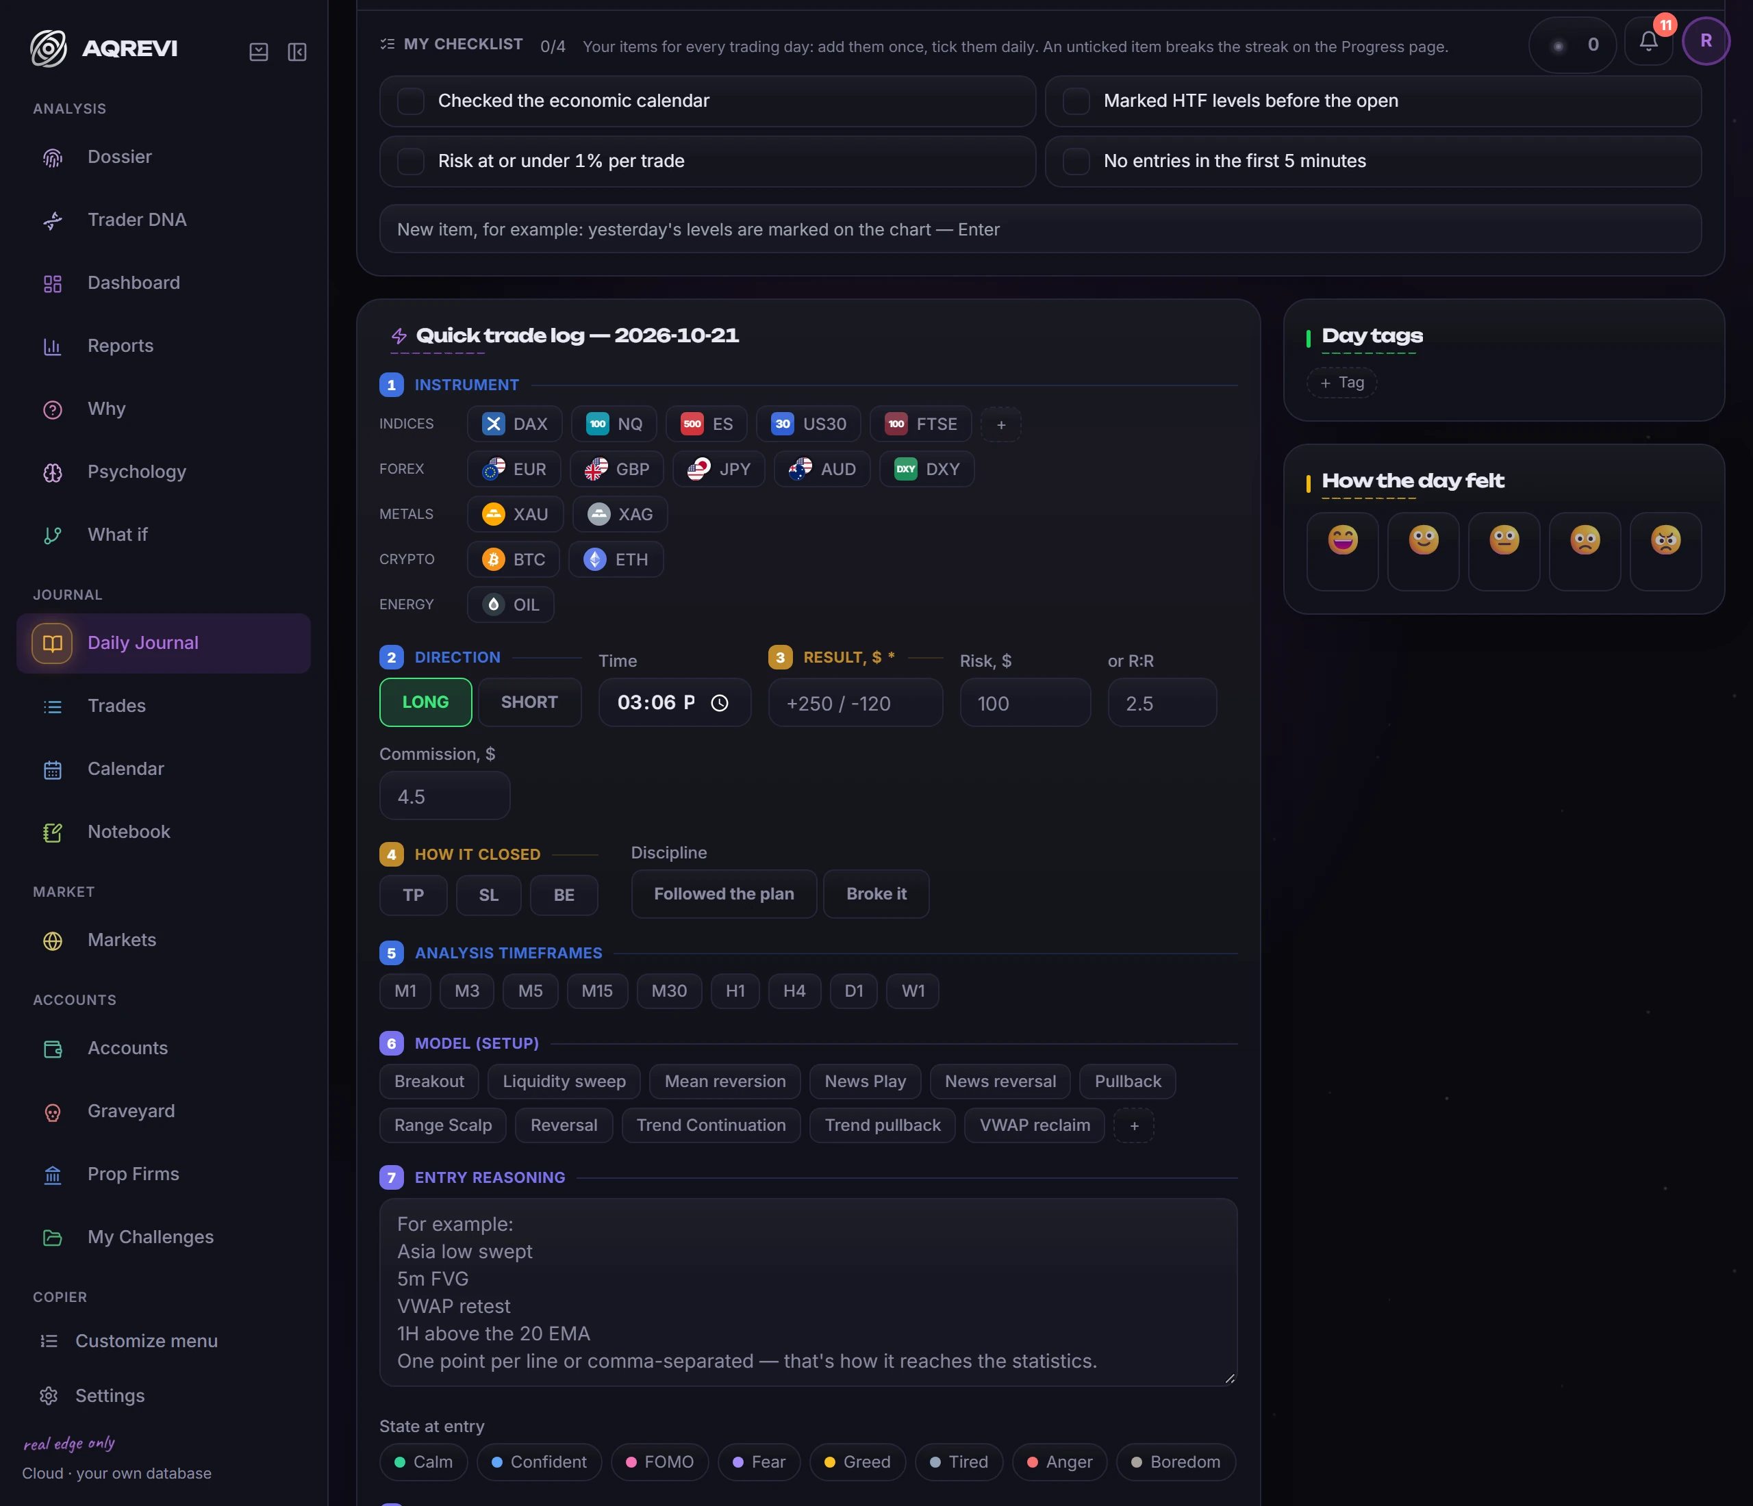The width and height of the screenshot is (1753, 1506).
Task: Pick the FOMO entry state
Action: (x=660, y=1462)
